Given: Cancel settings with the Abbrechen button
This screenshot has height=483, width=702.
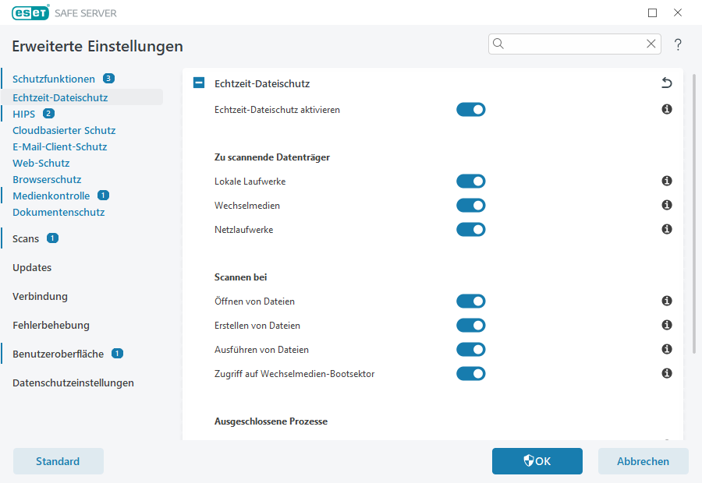Looking at the screenshot, I should (x=643, y=460).
